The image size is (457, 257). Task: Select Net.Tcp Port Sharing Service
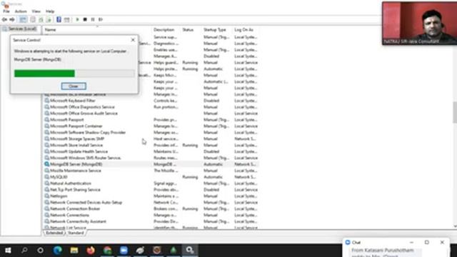[151, 190]
